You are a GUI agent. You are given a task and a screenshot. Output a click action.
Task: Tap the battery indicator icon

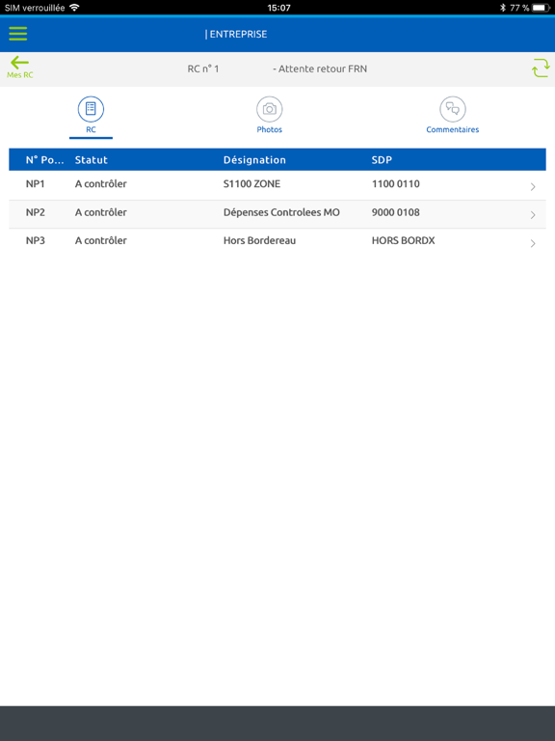tap(541, 8)
